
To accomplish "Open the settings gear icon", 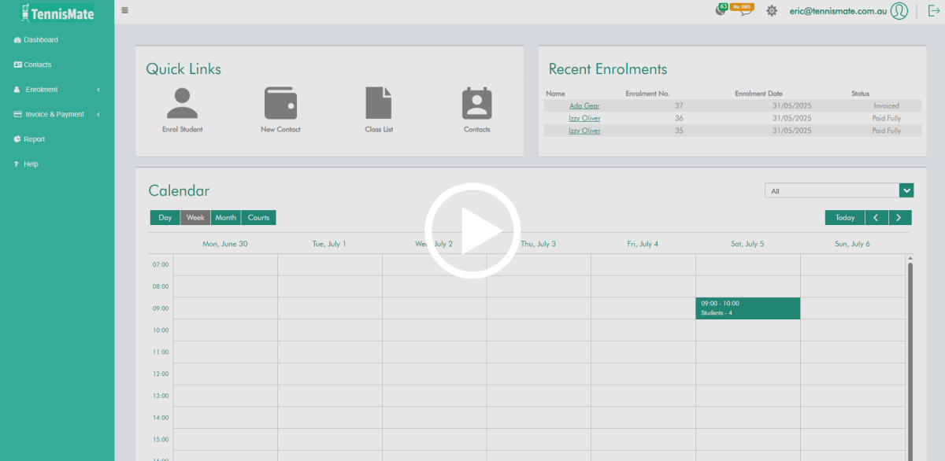I will [x=772, y=10].
